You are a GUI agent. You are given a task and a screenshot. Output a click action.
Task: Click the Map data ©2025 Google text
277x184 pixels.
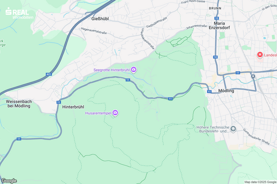coord(260,182)
